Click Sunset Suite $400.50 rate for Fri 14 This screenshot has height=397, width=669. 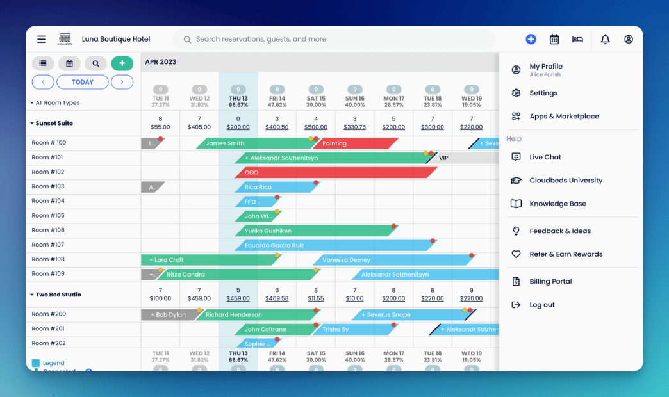(277, 127)
